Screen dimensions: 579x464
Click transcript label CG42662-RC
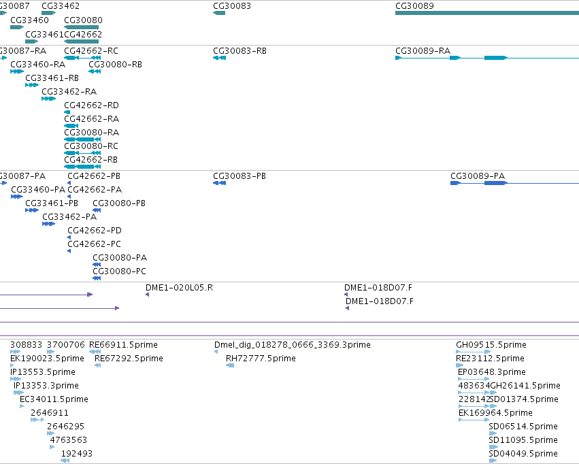pos(91,51)
